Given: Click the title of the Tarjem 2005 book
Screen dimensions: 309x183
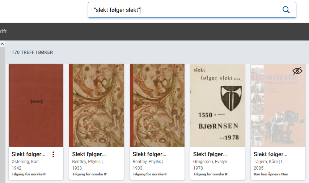Looking at the screenshot, I should (x=271, y=154).
